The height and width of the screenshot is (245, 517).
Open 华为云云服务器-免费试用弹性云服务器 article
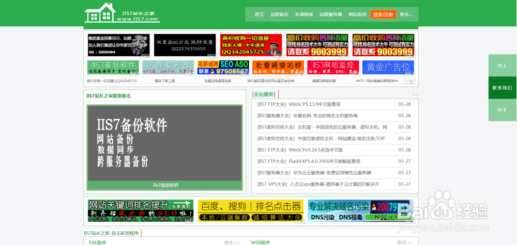click(332, 173)
